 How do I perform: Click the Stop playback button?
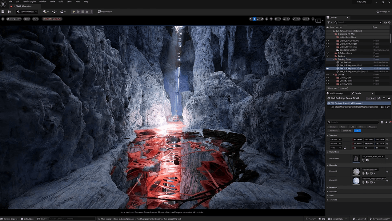point(82,12)
